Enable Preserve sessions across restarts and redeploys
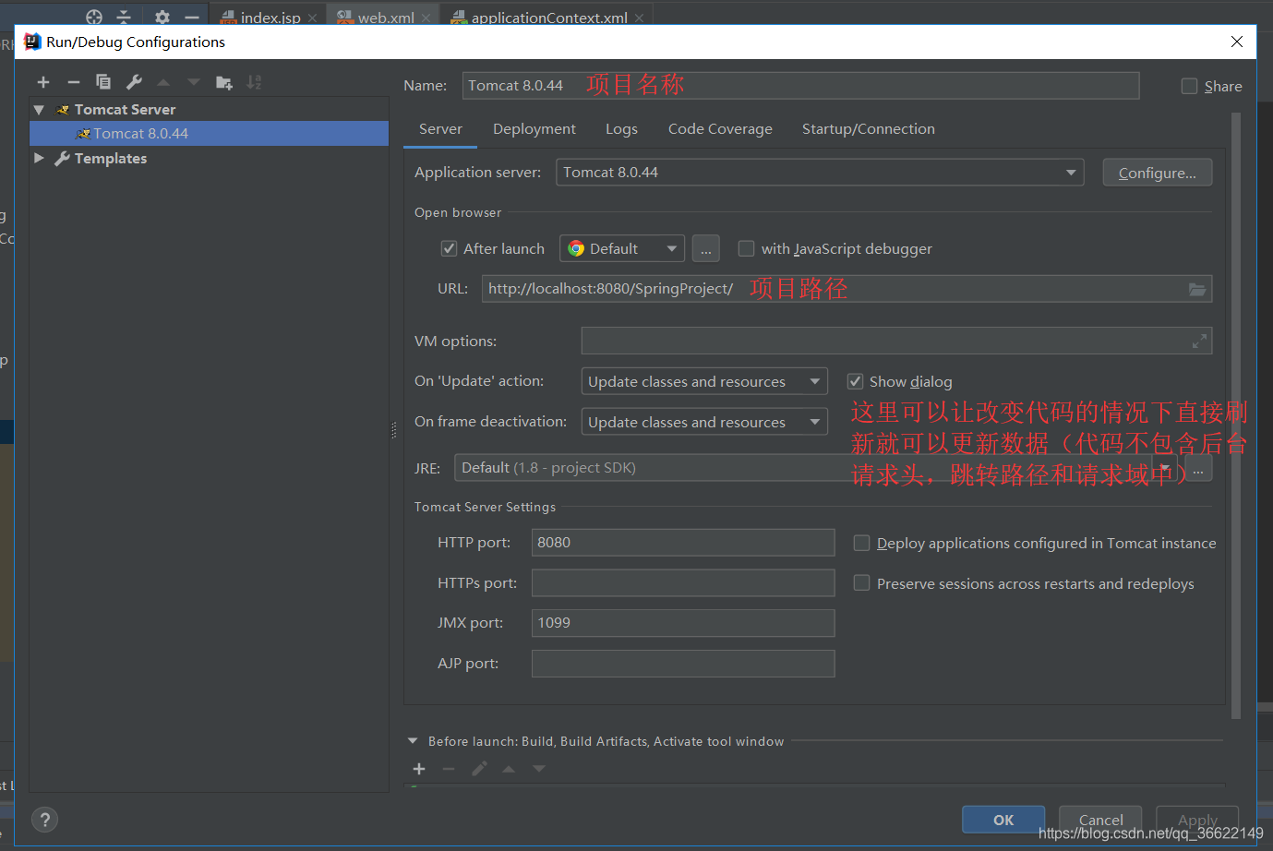Viewport: 1273px width, 851px height. point(861,583)
